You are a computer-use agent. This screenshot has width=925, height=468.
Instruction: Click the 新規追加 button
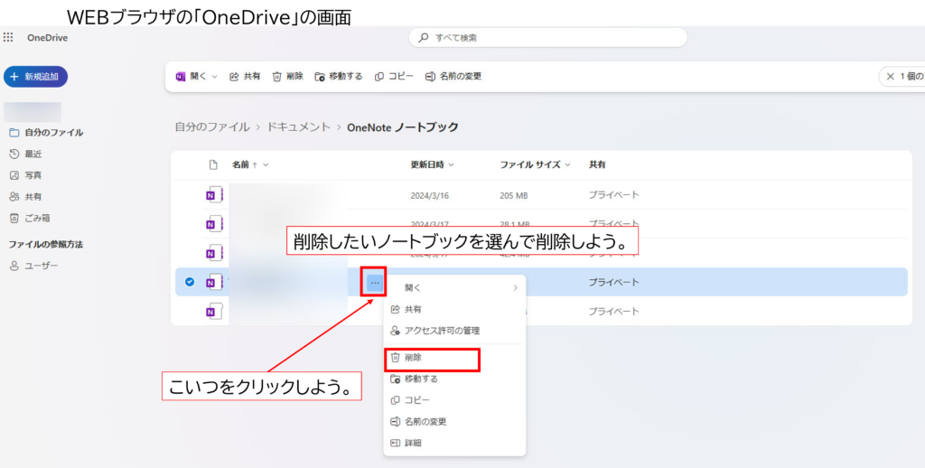click(x=35, y=77)
